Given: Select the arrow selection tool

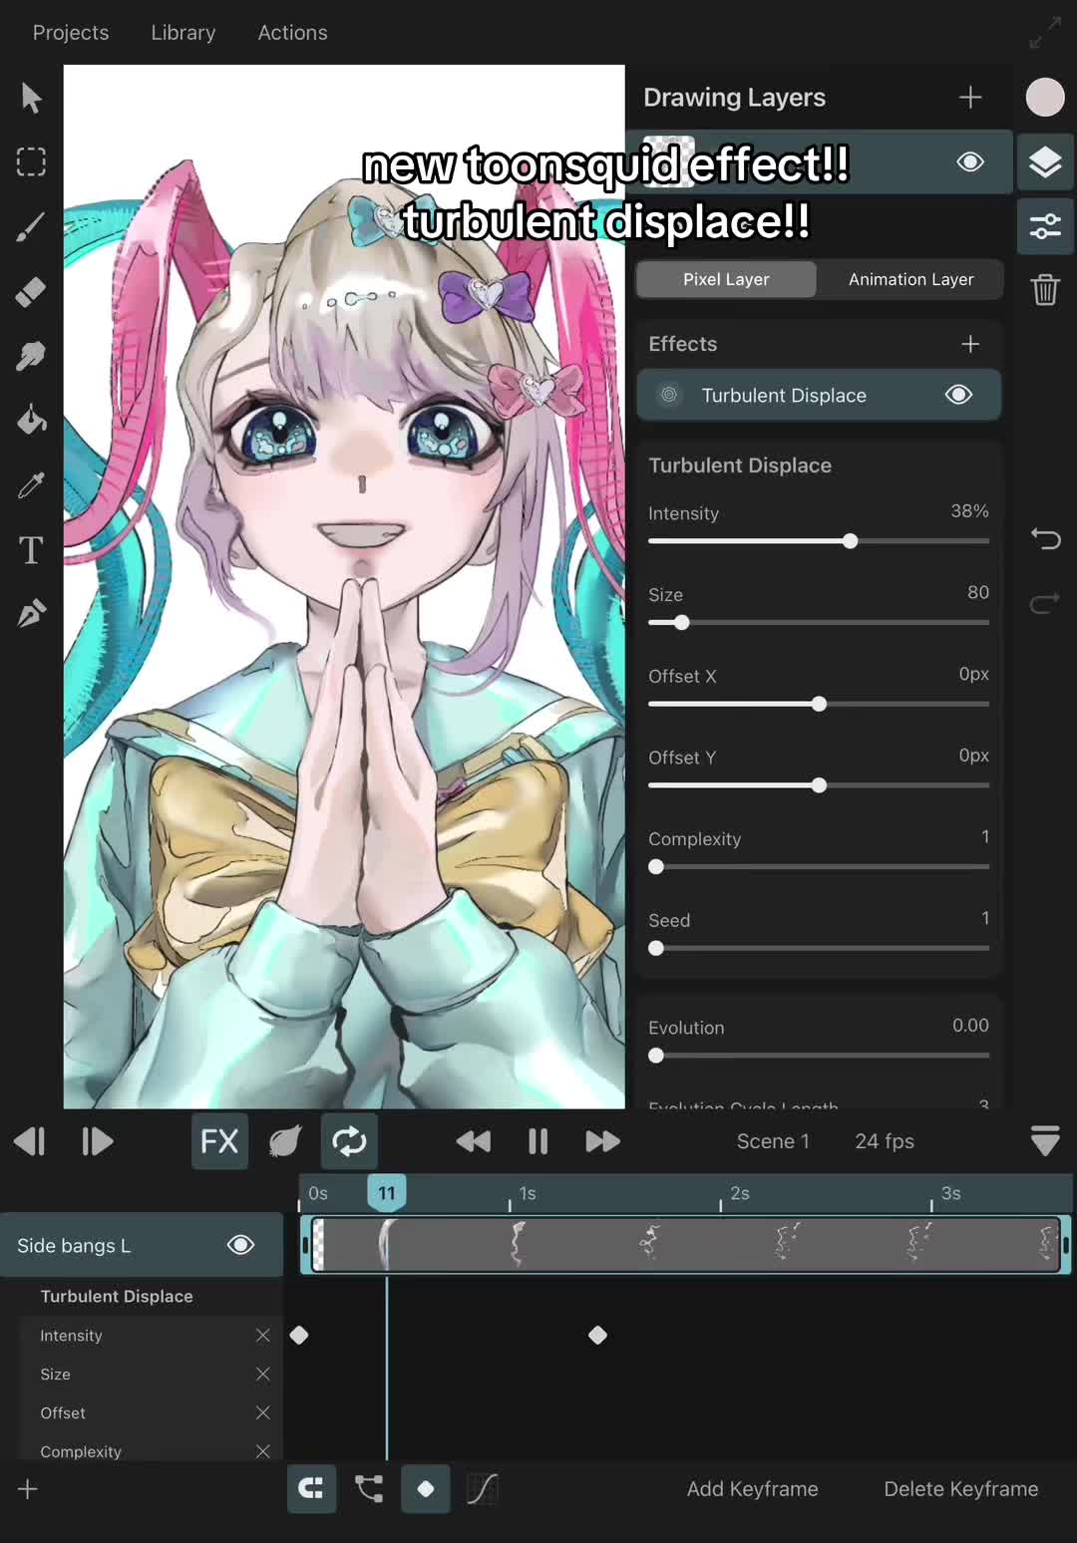Looking at the screenshot, I should (x=31, y=98).
